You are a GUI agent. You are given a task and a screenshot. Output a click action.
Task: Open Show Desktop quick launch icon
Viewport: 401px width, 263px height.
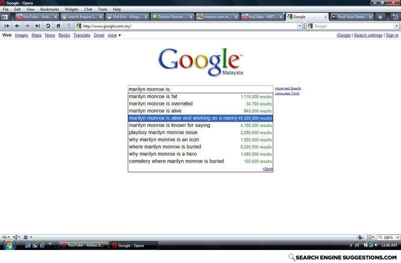[x=28, y=245]
